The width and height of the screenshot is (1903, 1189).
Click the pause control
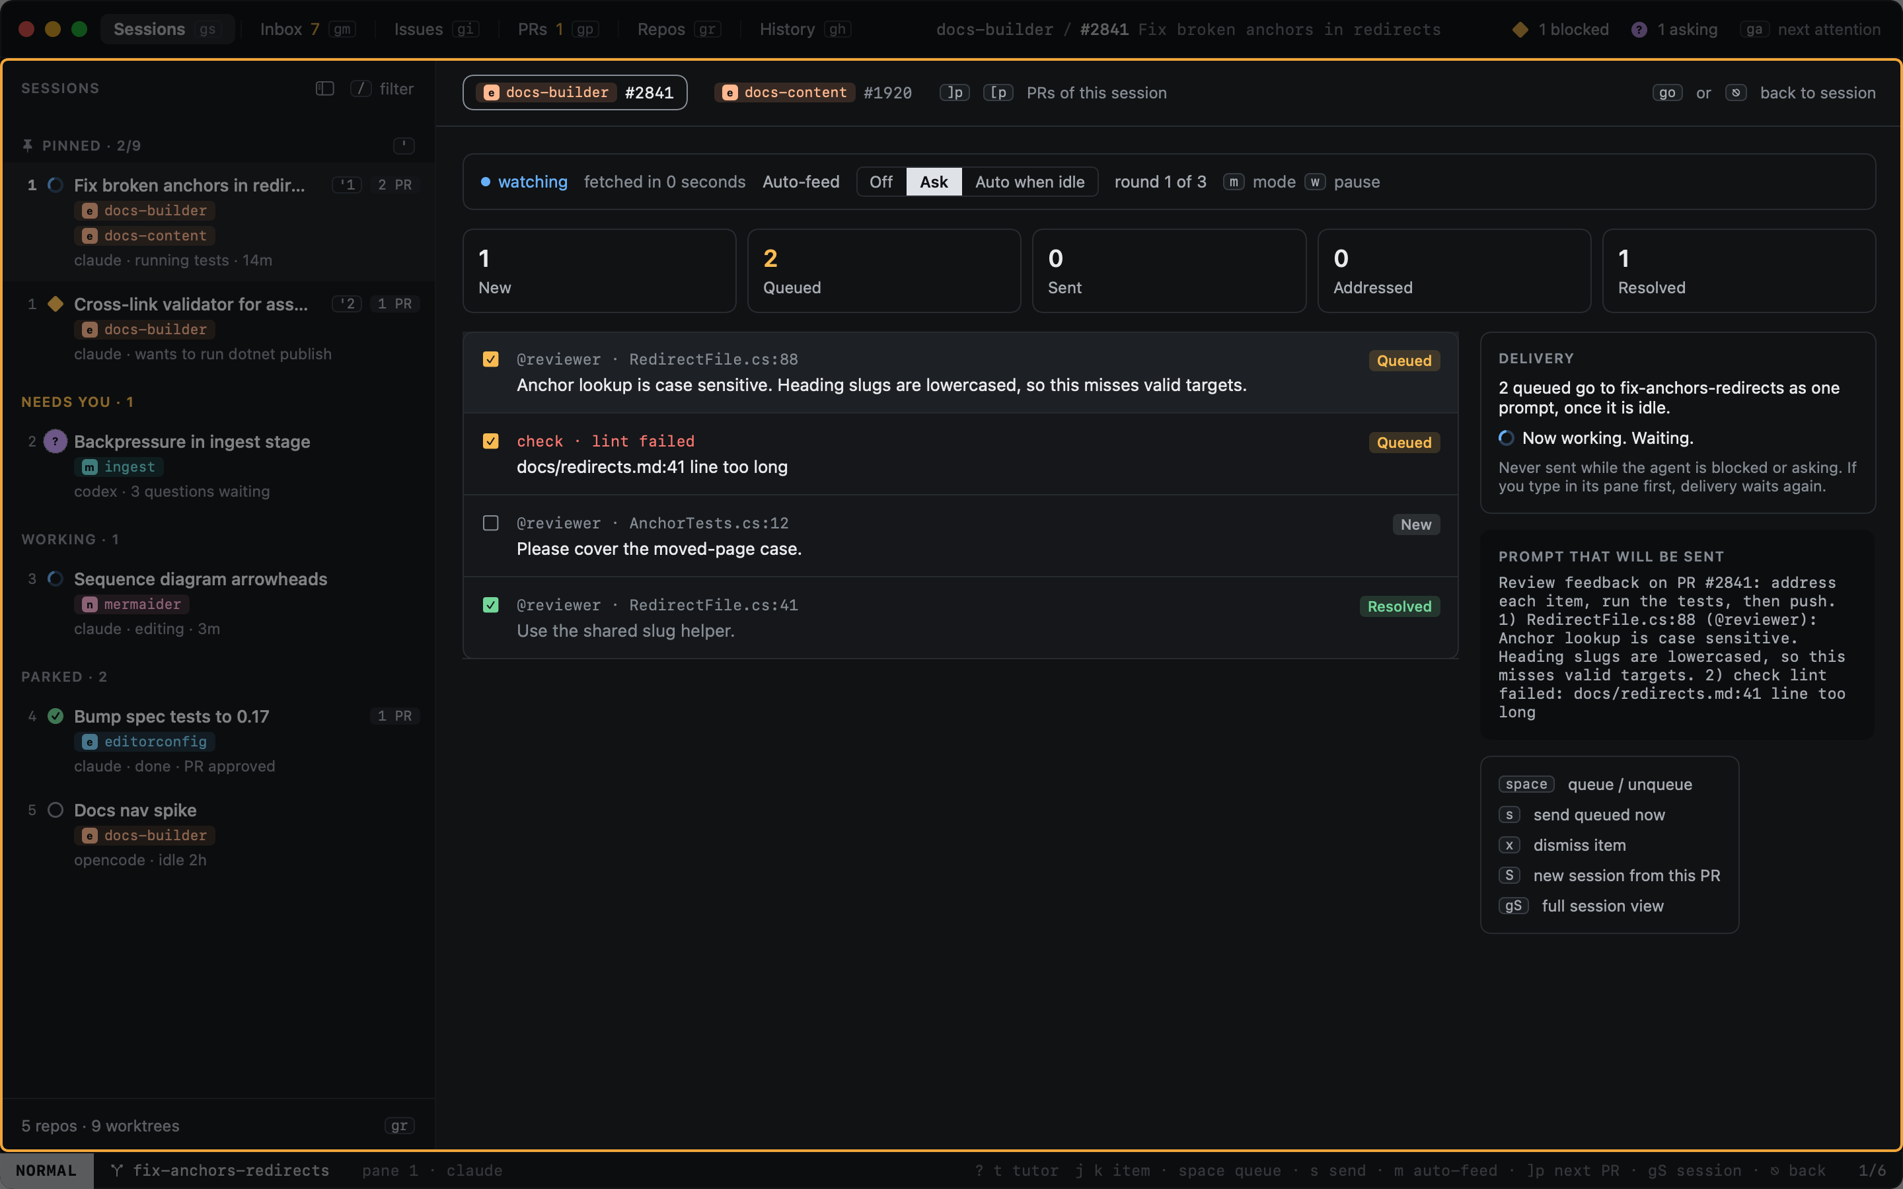1342,182
